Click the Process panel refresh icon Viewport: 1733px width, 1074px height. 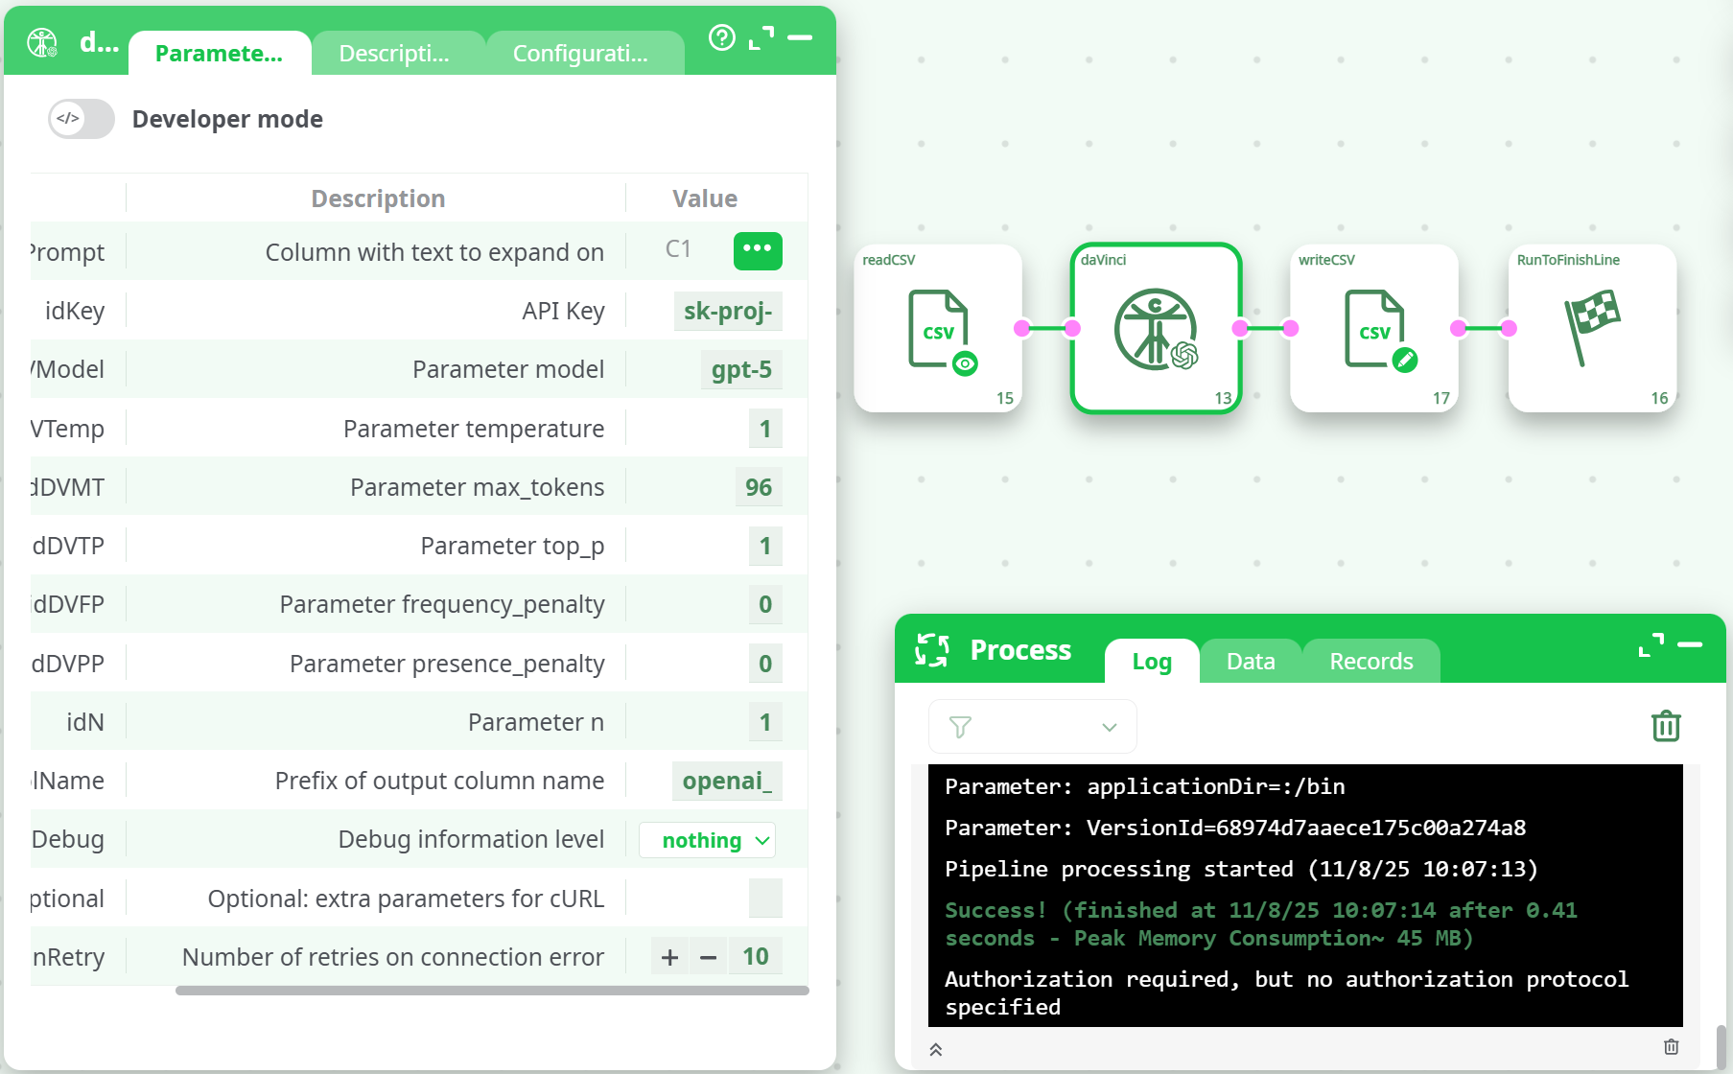[x=931, y=650]
